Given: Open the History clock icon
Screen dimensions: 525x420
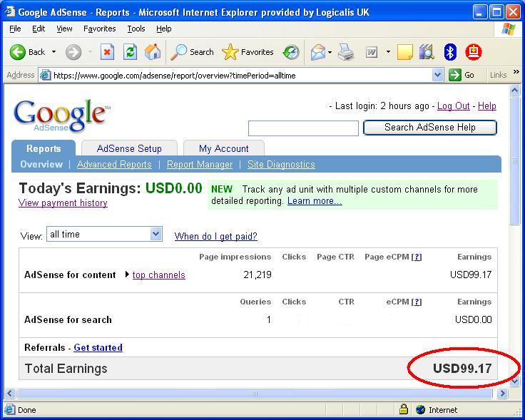Looking at the screenshot, I should click(291, 52).
